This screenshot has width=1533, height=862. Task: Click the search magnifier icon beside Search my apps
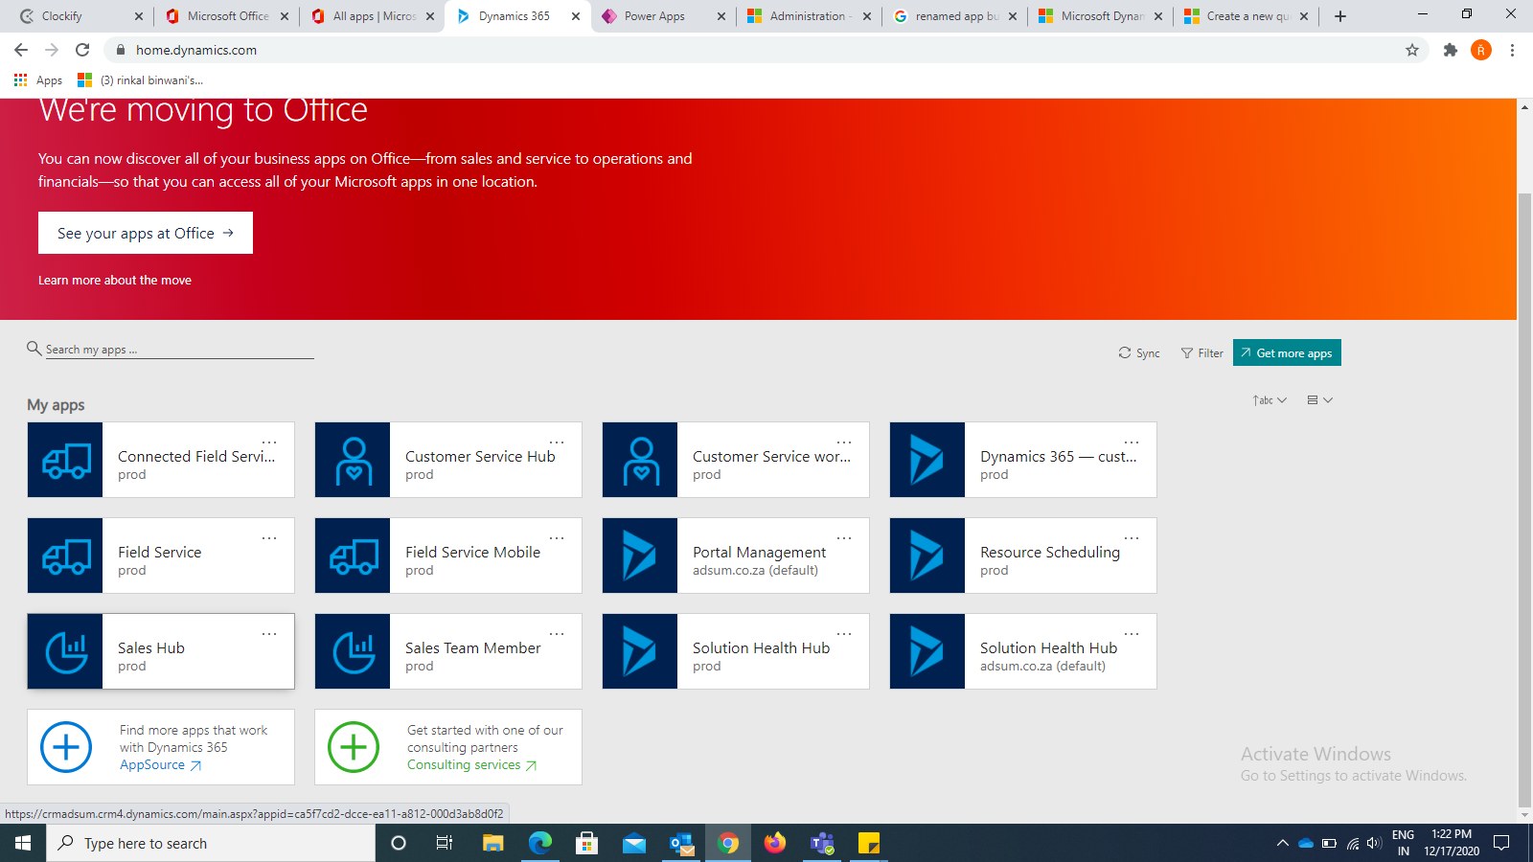34,349
